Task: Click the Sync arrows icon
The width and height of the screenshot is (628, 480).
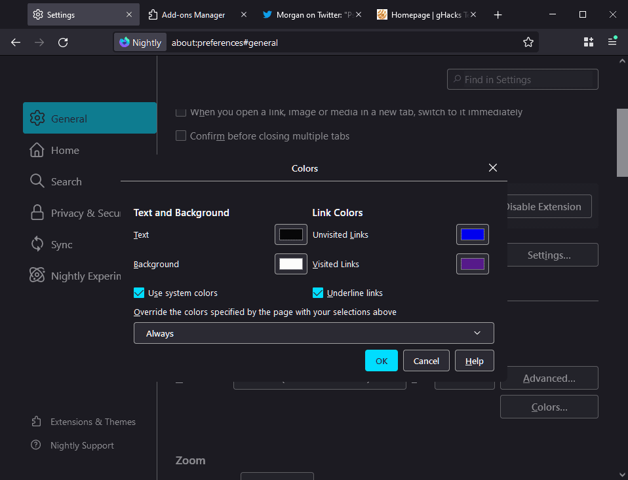Action: click(37, 244)
